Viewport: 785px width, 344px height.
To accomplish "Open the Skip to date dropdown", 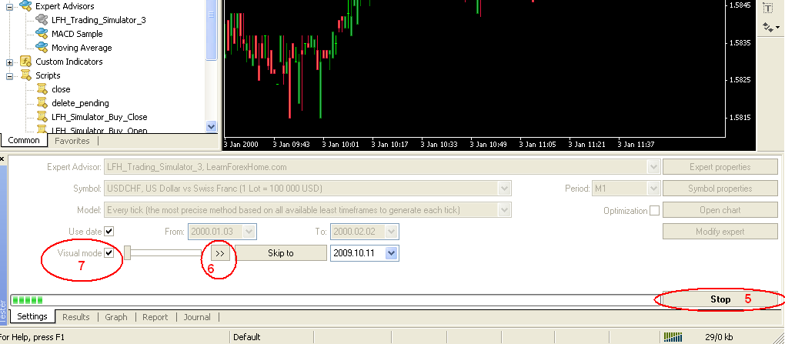I will pos(392,253).
